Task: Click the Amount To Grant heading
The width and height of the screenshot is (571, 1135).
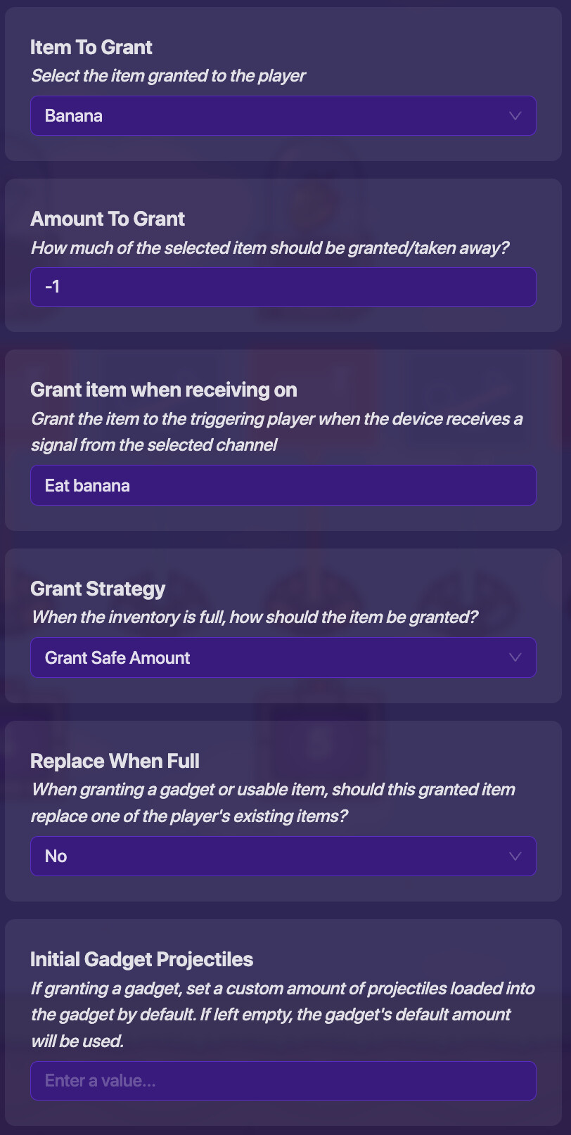Action: [108, 219]
